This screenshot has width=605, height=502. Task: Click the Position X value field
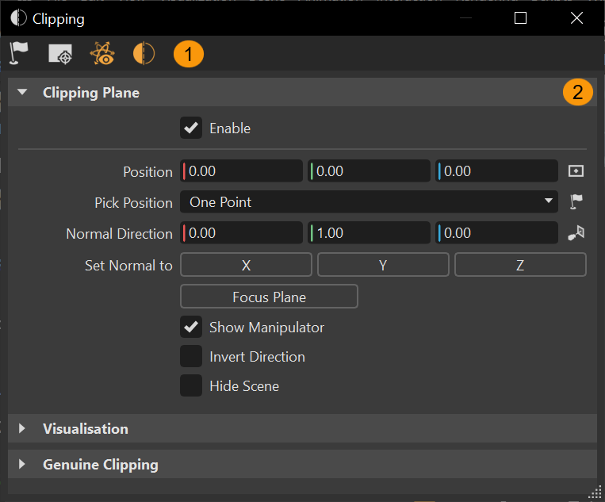243,171
